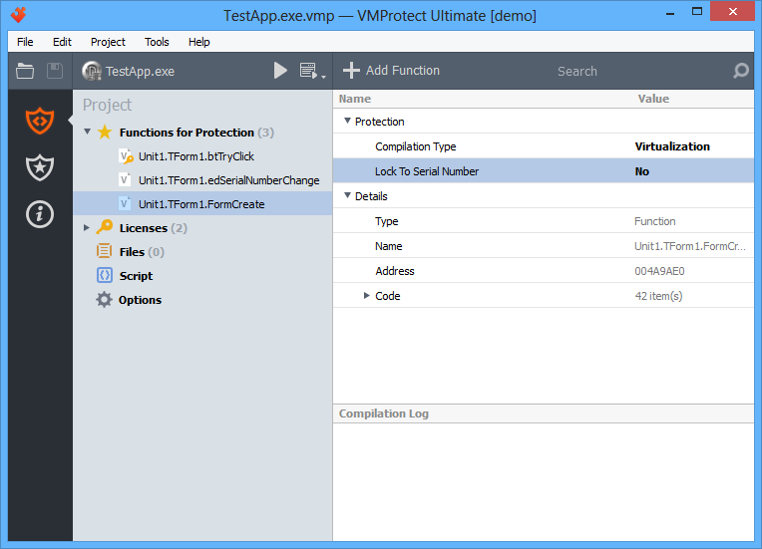Screen dimensions: 762x549
Task: Open the Script item
Action: (136, 276)
